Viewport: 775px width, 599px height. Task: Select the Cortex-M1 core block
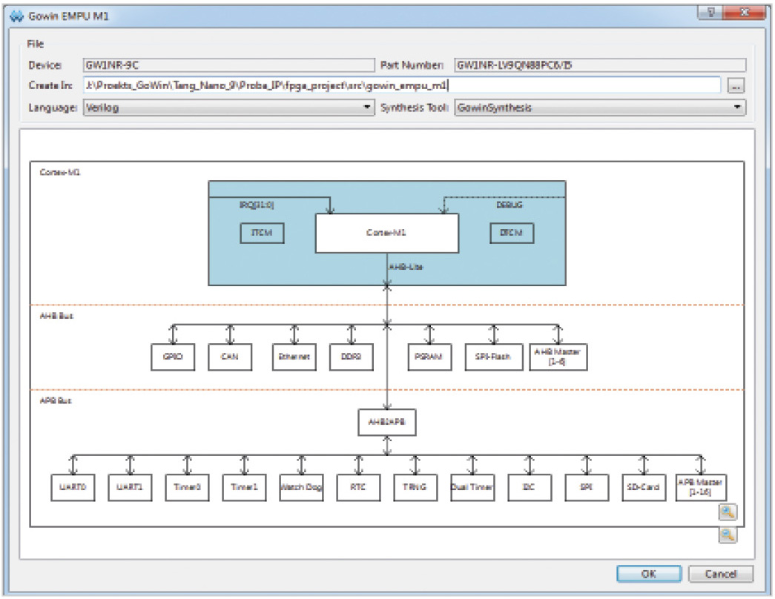[386, 232]
